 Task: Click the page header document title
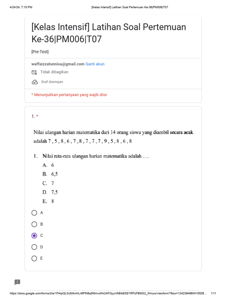coord(130,7)
